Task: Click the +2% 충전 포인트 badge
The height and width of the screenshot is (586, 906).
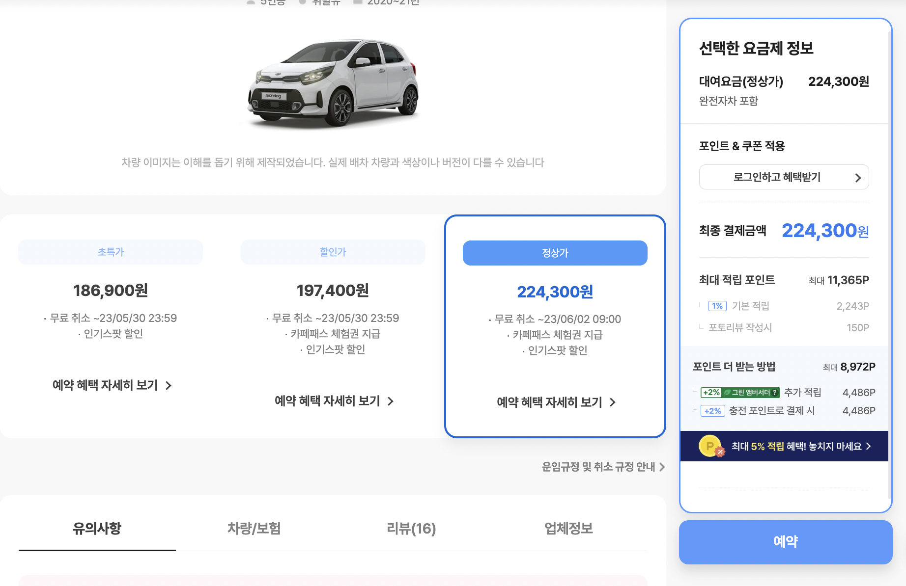Action: [712, 411]
